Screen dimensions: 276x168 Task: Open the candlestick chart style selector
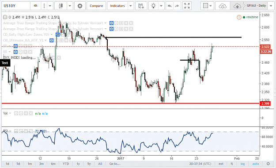[61, 6]
